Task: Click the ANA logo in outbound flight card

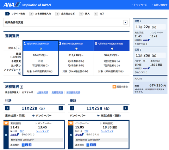Action: (x=15, y=134)
